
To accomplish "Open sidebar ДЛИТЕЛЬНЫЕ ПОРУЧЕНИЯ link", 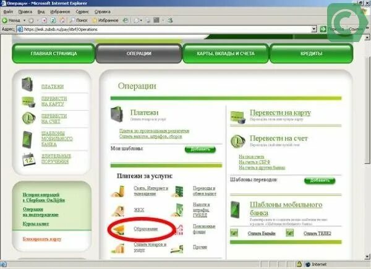I will pos(56,159).
